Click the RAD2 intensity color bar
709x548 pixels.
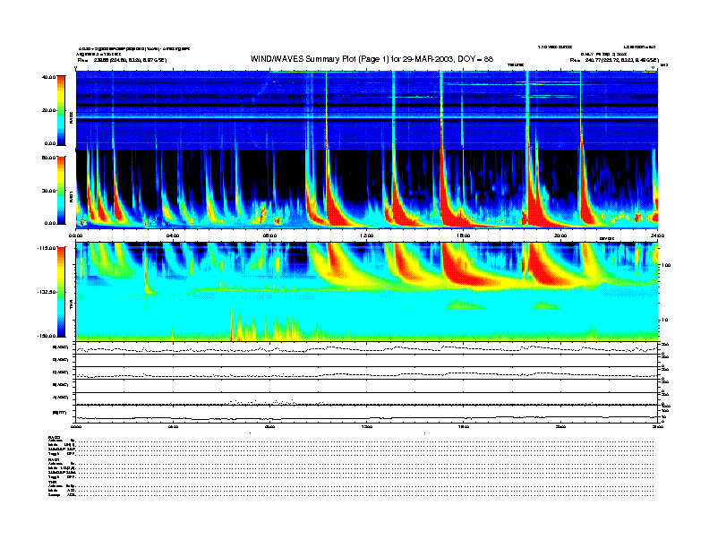[61, 110]
